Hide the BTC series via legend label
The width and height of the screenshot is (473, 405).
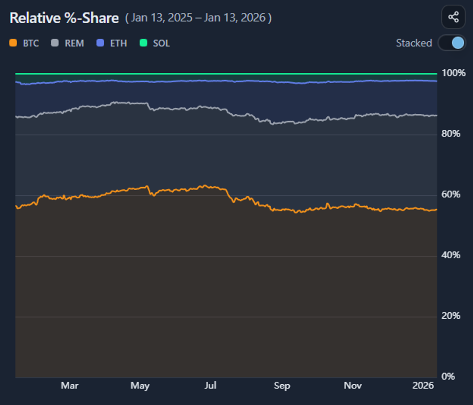(x=31, y=43)
